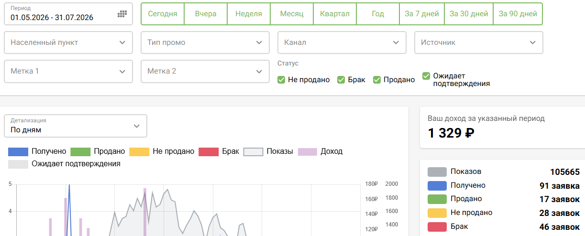Viewport: 585px width, 236px height.
Task: Click the red Брак swatch in summary
Action: pos(437,226)
